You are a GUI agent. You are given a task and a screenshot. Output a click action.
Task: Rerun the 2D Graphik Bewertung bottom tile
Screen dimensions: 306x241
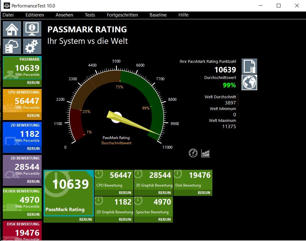[x=125, y=219]
